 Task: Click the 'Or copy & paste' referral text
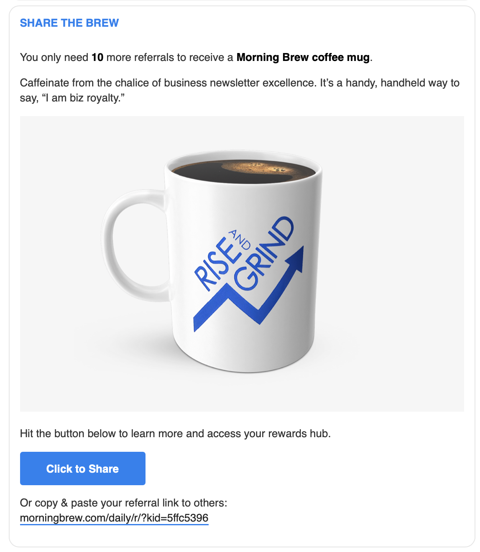coord(124,503)
